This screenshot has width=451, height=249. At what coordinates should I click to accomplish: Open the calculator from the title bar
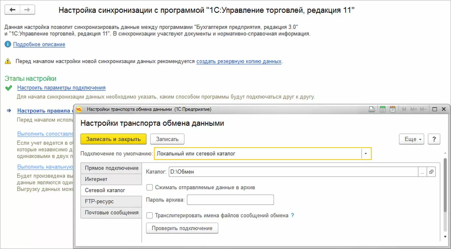383,110
